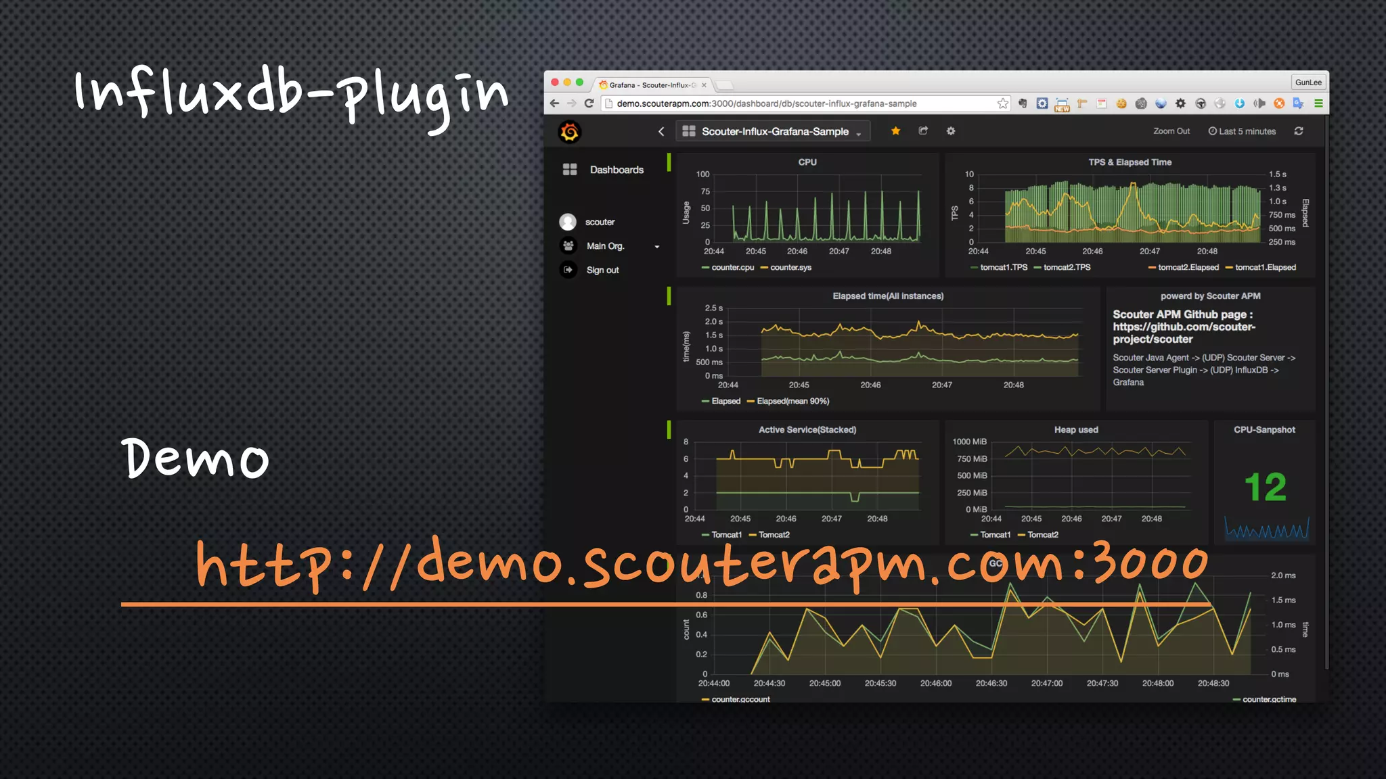Toggle the counter.cpu series in the CPU legend
This screenshot has height=779, width=1386.
[x=732, y=268]
